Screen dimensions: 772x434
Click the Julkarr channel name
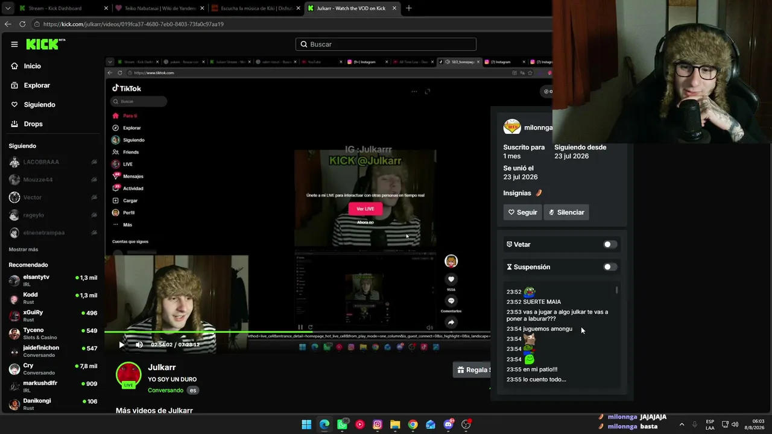point(162,367)
